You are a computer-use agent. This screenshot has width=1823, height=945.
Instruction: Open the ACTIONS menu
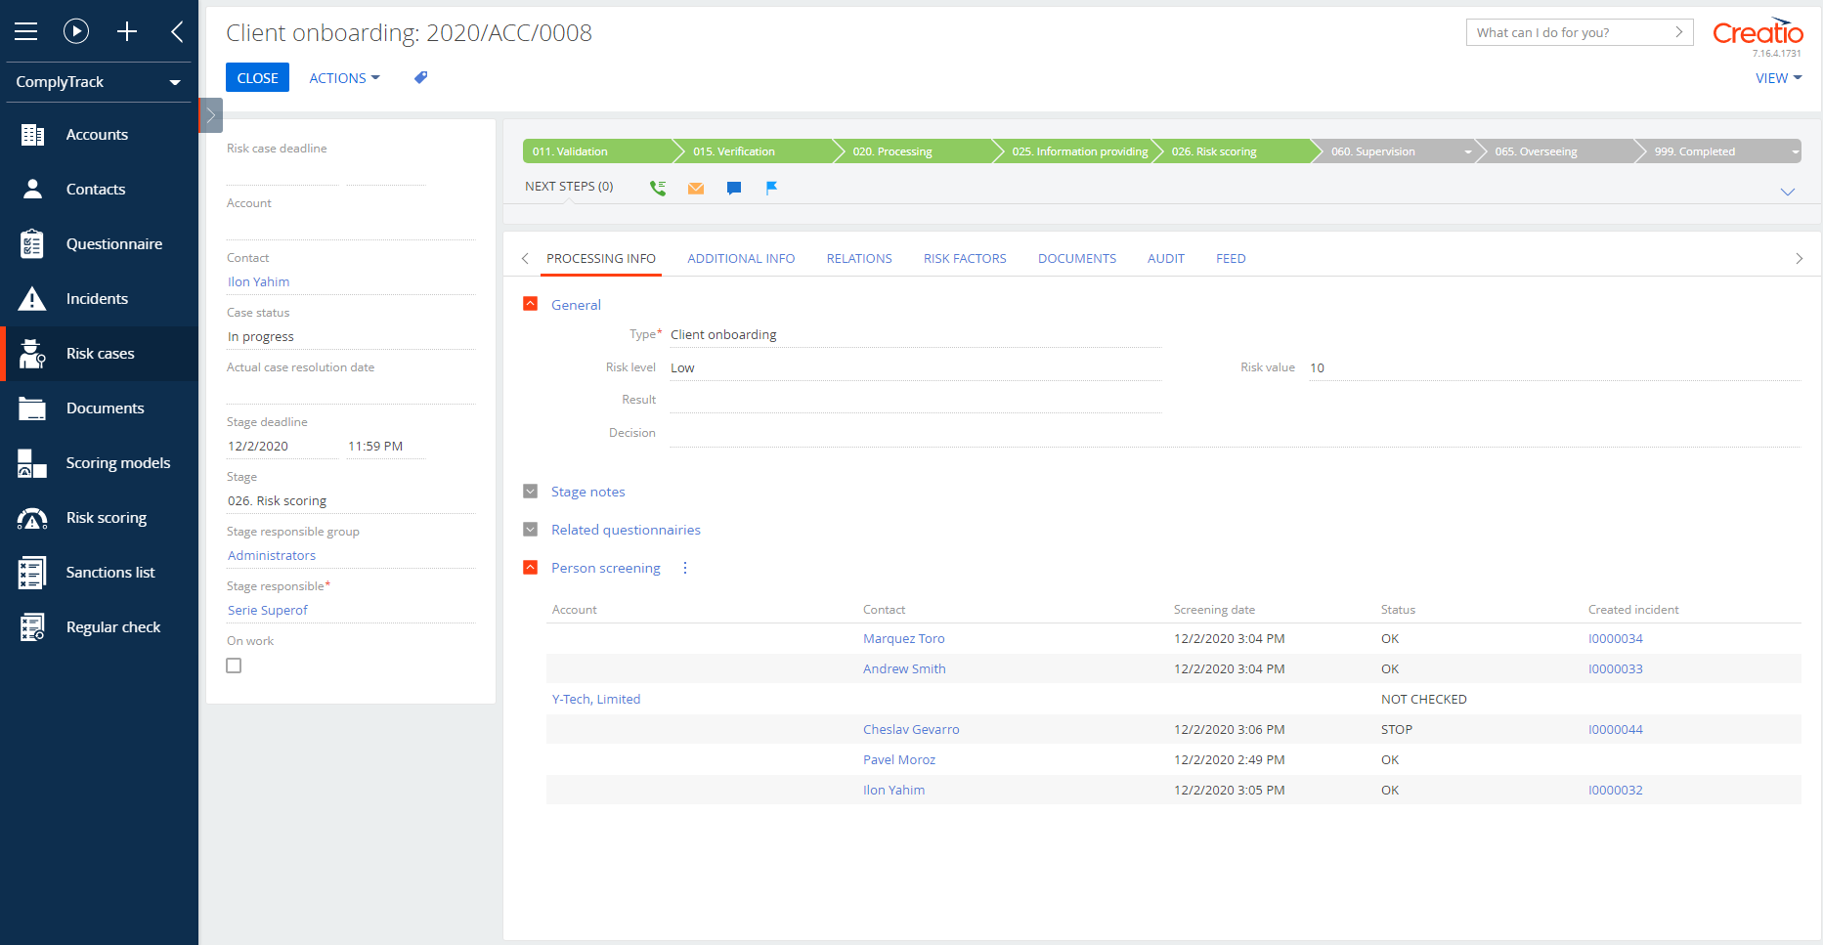pyautogui.click(x=343, y=77)
